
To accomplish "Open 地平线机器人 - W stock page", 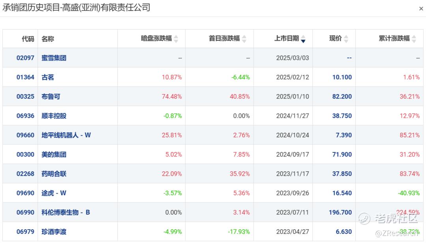I will [x=66, y=135].
